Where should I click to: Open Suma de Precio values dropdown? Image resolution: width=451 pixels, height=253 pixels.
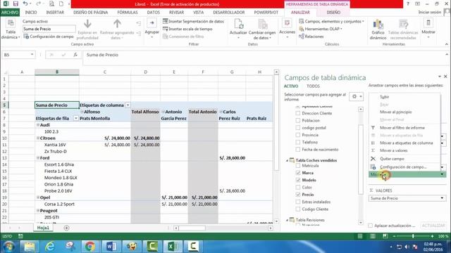click(x=442, y=198)
